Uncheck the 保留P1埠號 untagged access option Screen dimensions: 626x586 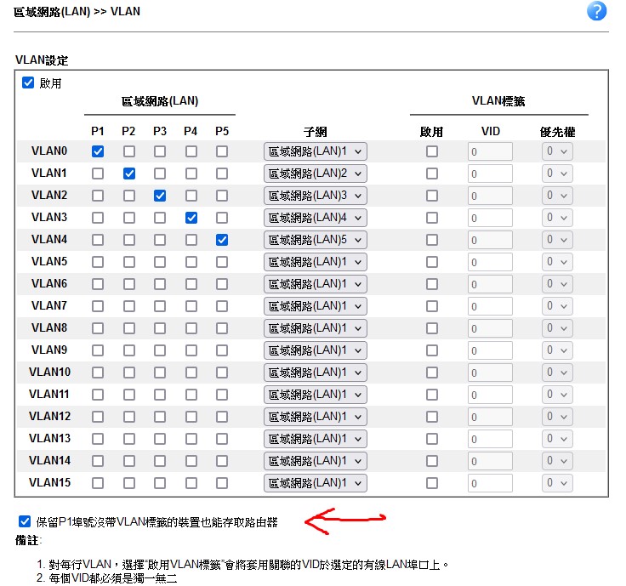(24, 521)
